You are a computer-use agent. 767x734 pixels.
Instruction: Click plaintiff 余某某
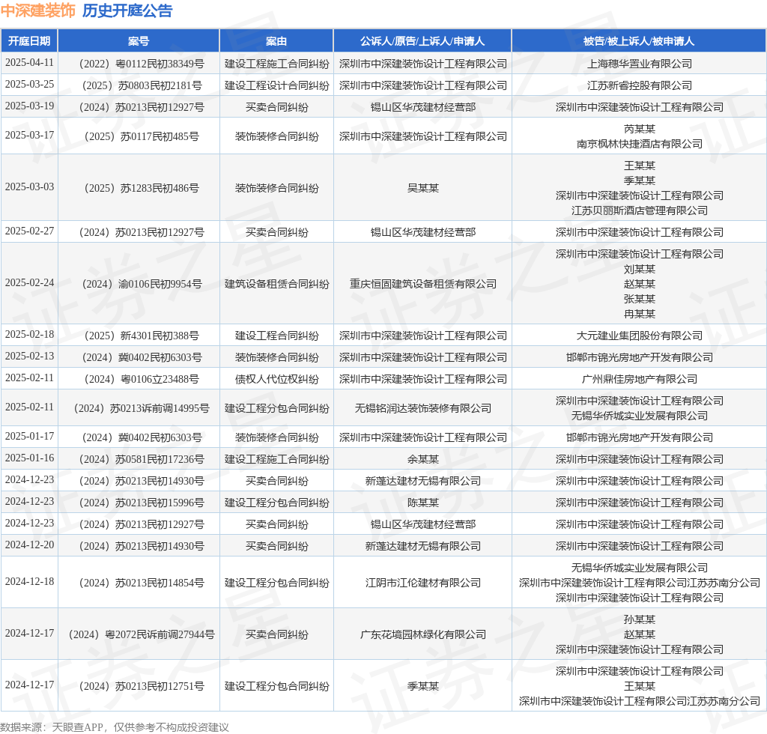tap(423, 459)
